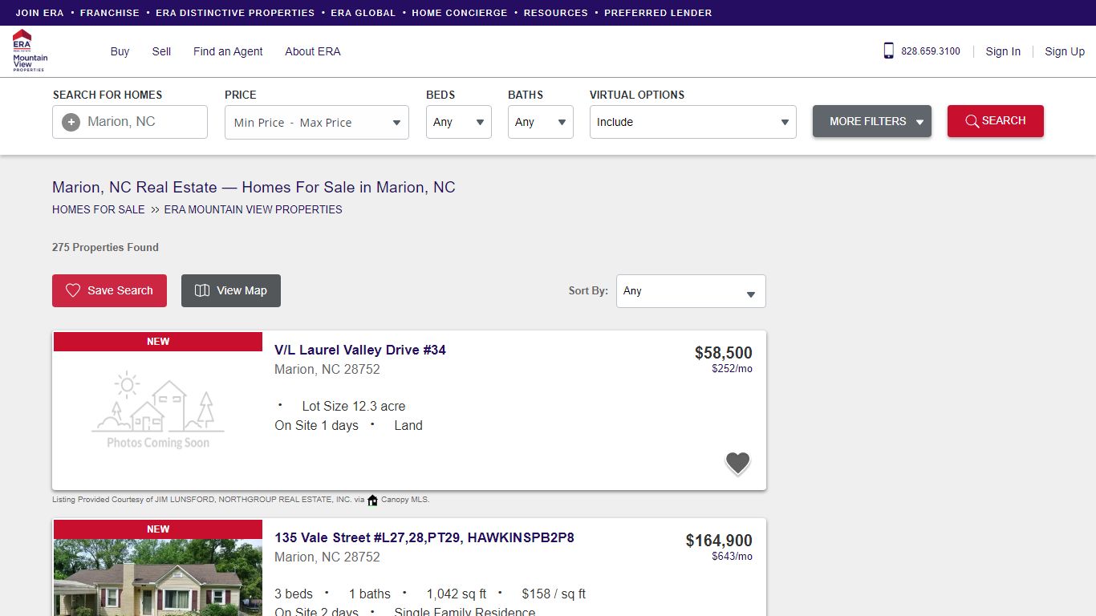Open About ERA menu
The image size is (1096, 616).
[x=313, y=51]
